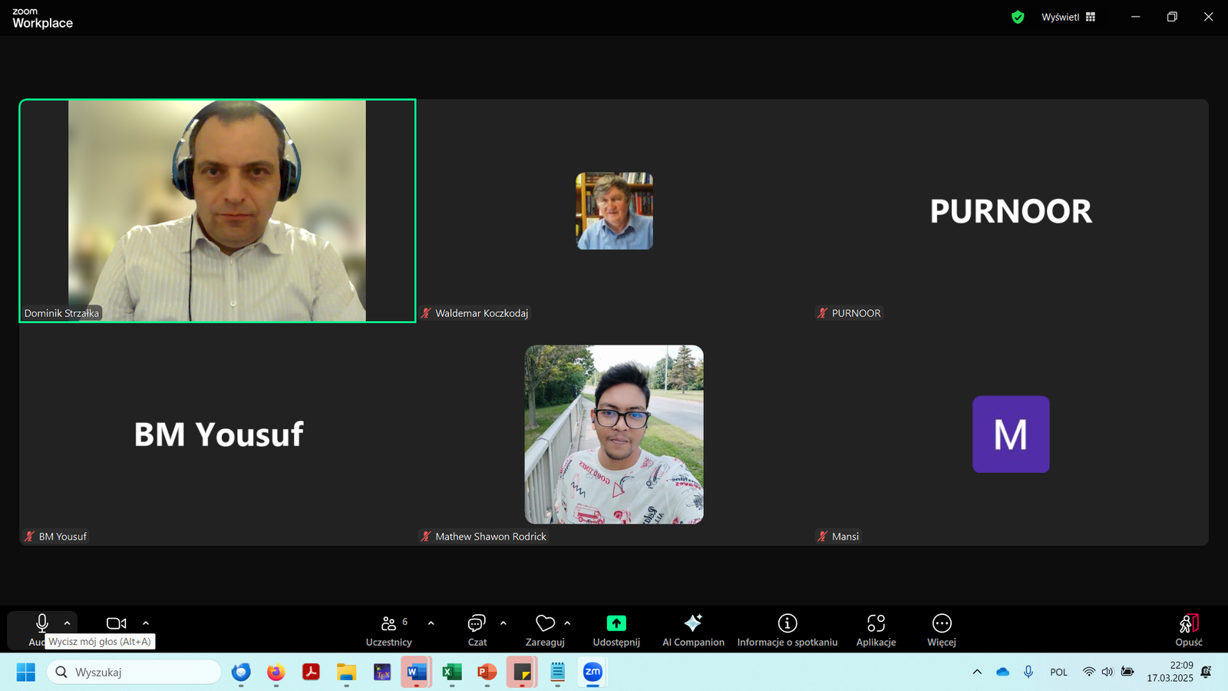Mute my microphone in the toolbar
The image size is (1228, 691).
pos(42,623)
